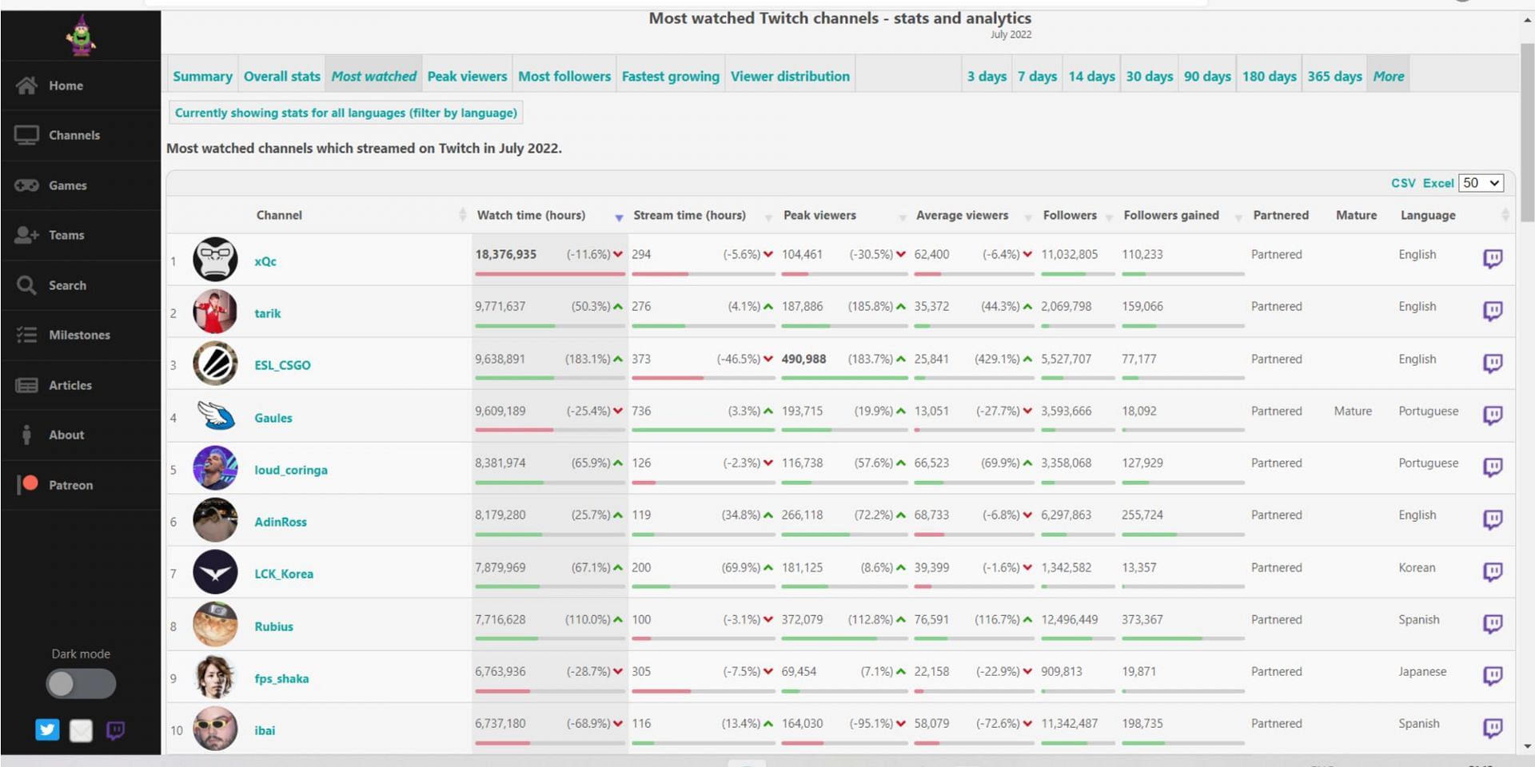Screen dimensions: 1535x767
Task: Select the 14 days period
Action: tap(1091, 76)
